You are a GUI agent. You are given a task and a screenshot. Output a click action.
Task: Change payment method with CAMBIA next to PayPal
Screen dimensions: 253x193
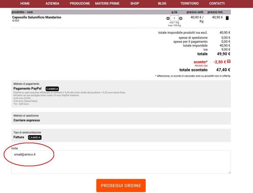52,89
